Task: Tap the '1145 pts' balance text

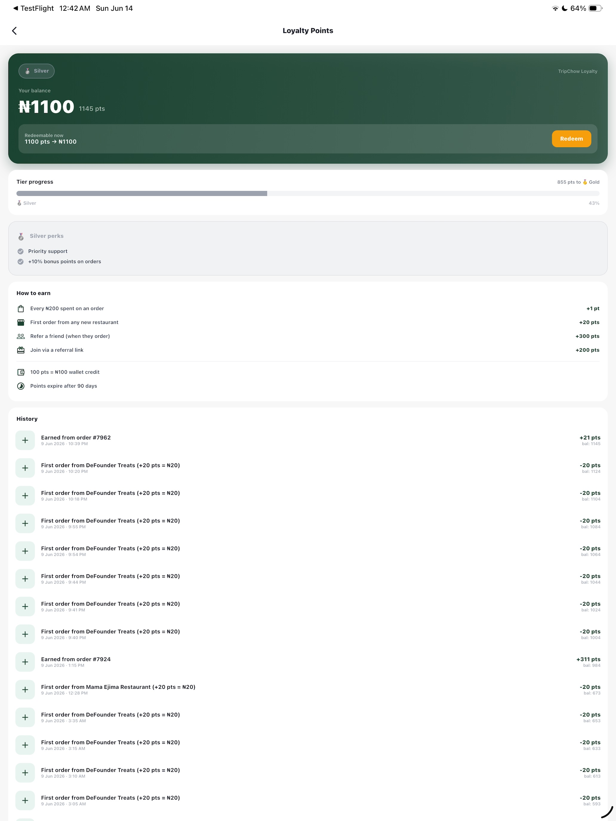Action: pyautogui.click(x=92, y=109)
